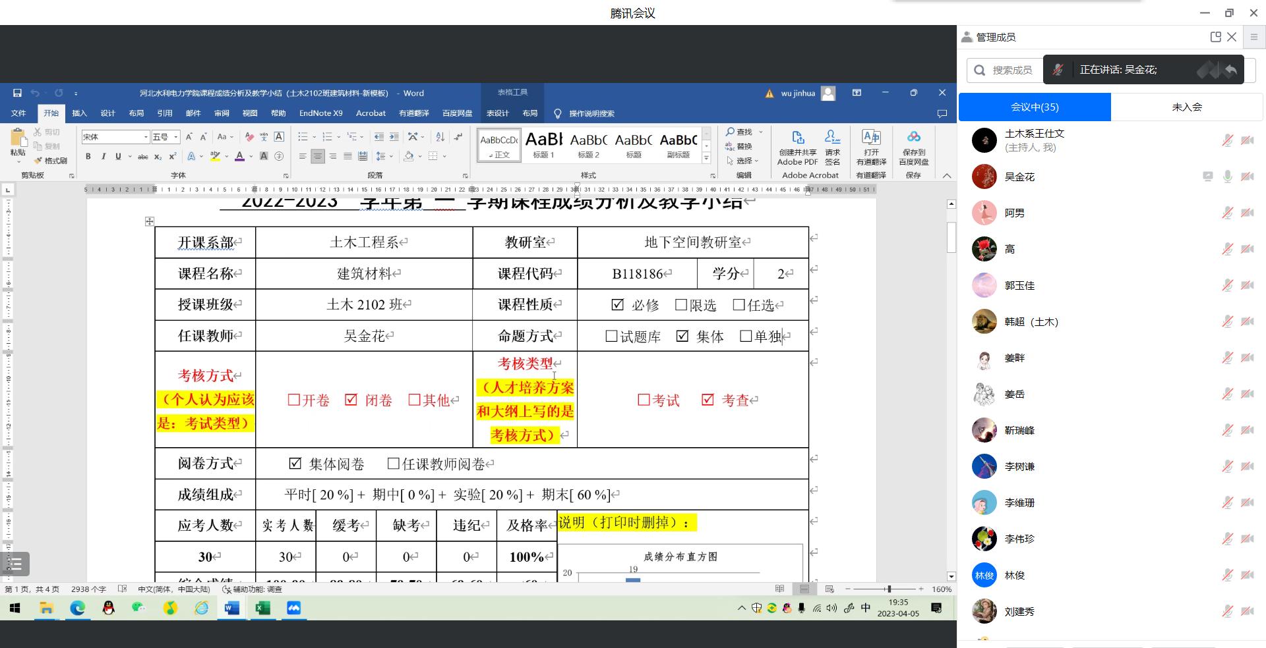The height and width of the screenshot is (648, 1266).
Task: Unmute 吴金花's microphone in member list
Action: (x=1228, y=176)
